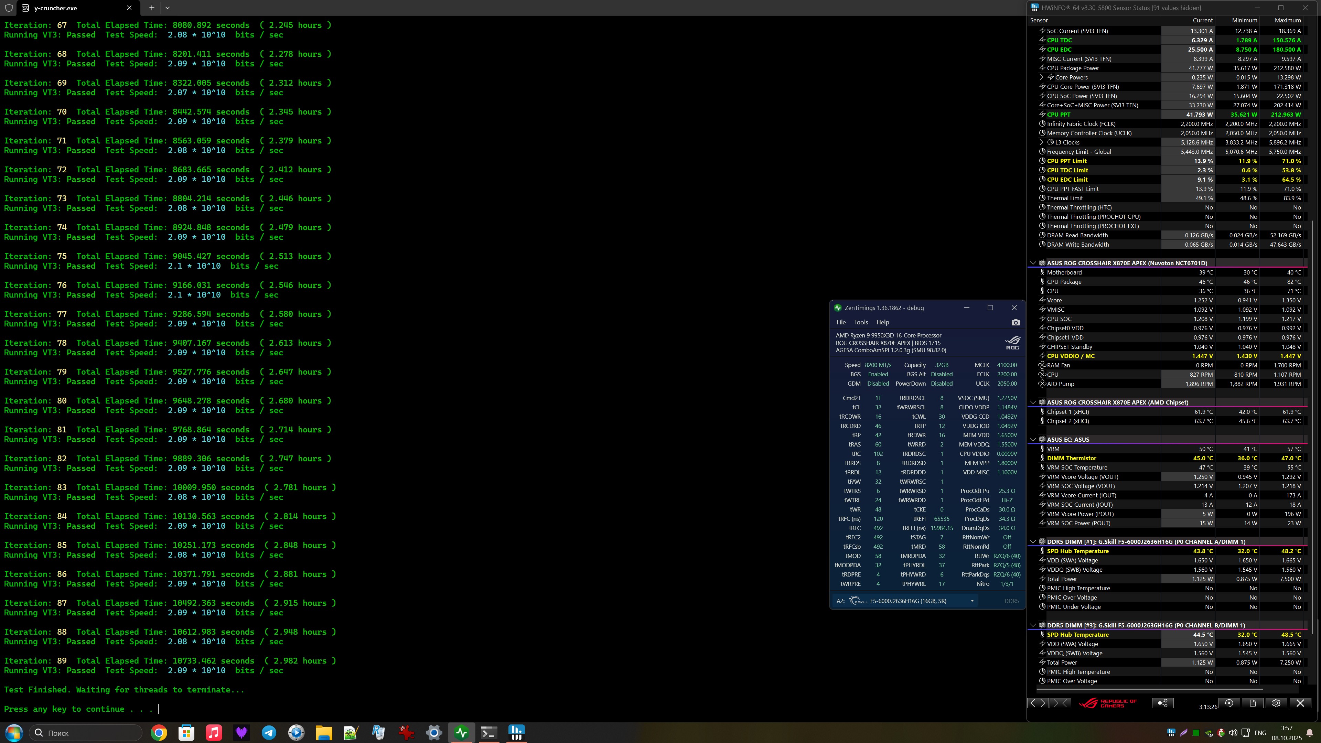Open File Explorer from the taskbar
1321x743 pixels.
pos(324,733)
